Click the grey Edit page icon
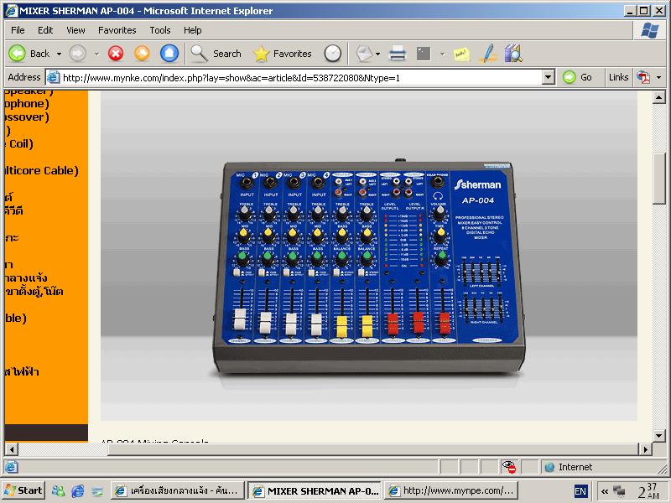This screenshot has height=503, width=671. (x=424, y=54)
